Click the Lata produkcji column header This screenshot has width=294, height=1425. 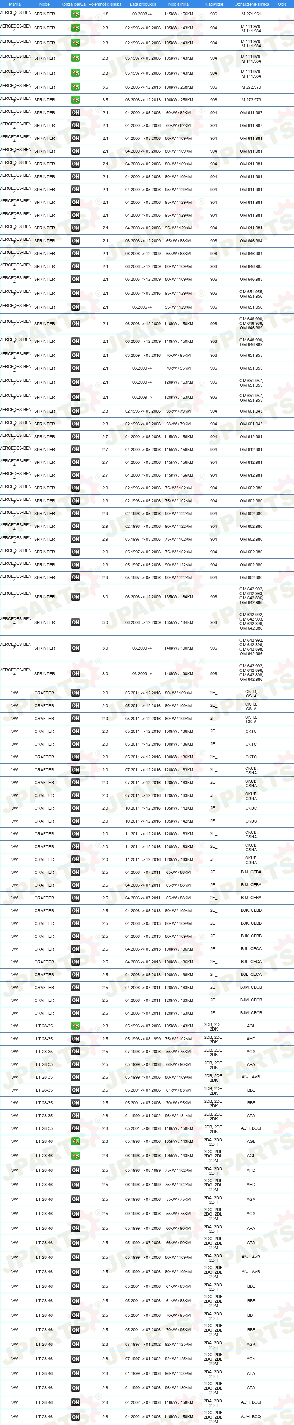point(143,4)
